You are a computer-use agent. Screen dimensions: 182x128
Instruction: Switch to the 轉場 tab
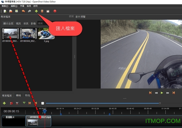19,95
